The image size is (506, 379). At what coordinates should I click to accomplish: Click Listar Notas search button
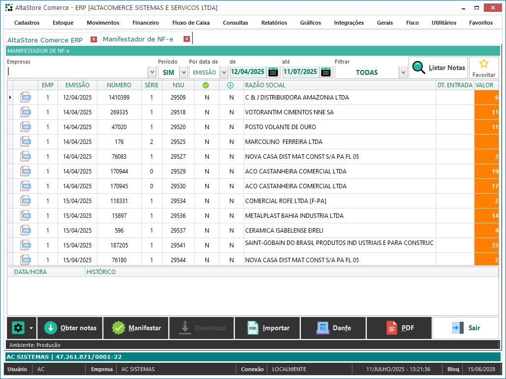(x=438, y=68)
